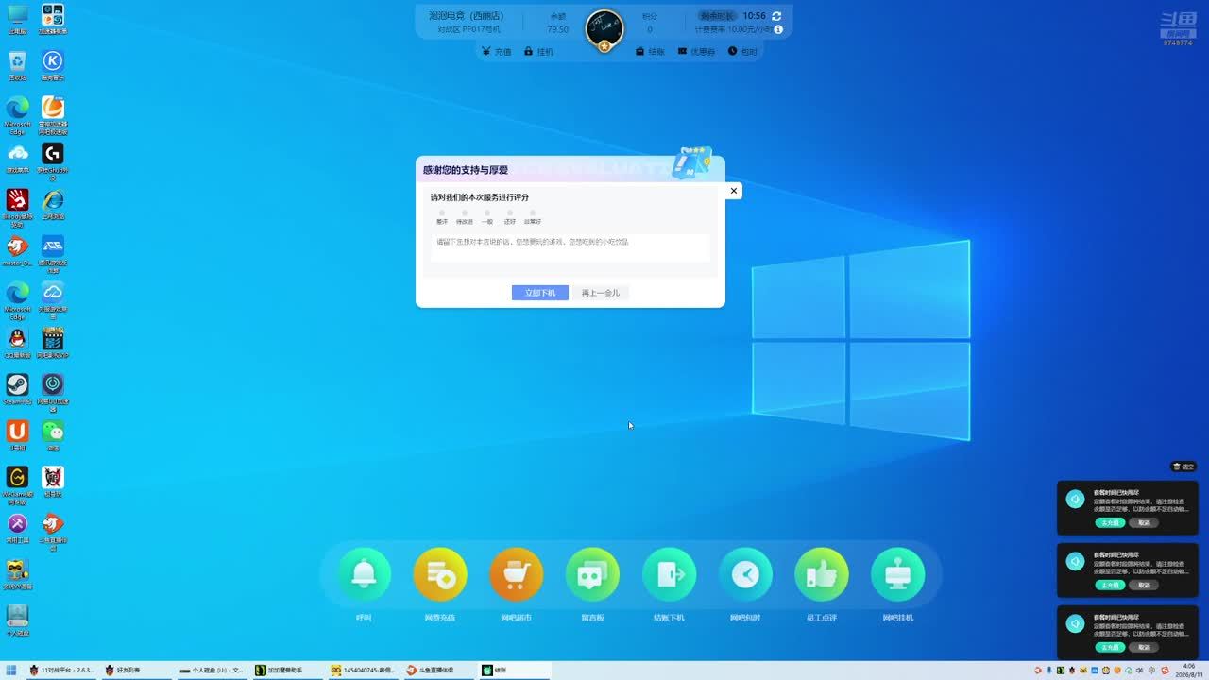Switch to 1454040745 taskbar window
Viewport: 1209px width, 680px height.
click(365, 670)
